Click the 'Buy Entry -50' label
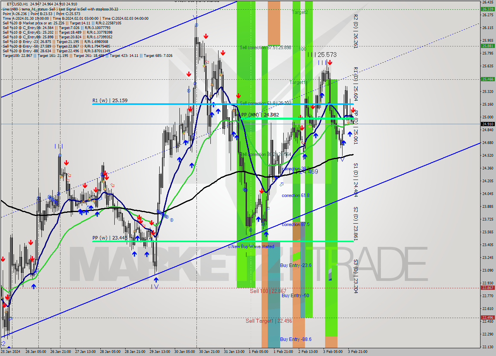This screenshot has width=496, height=356. pyautogui.click(x=295, y=296)
